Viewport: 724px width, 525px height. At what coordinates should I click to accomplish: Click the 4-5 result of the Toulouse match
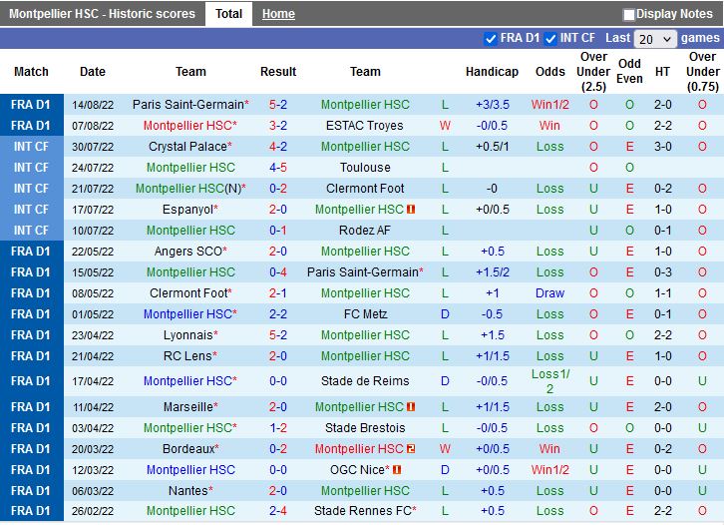[278, 168]
